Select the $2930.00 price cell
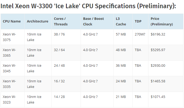Screen dimensions: 184x108 [158, 65]
